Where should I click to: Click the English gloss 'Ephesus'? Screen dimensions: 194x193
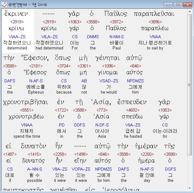[36, 92]
